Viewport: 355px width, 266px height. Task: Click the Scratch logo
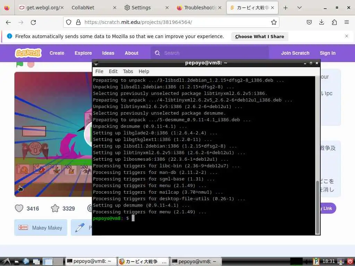coord(28,53)
